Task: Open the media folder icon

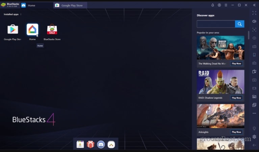Action: 254,96
